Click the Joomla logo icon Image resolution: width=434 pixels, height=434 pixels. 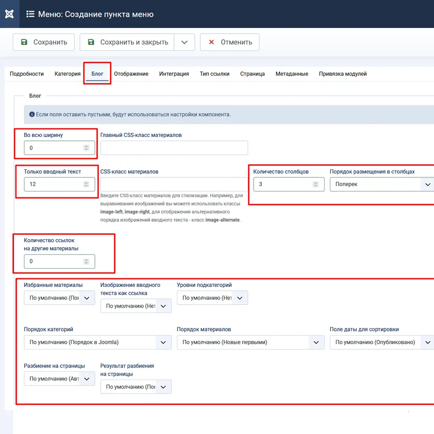9,14
